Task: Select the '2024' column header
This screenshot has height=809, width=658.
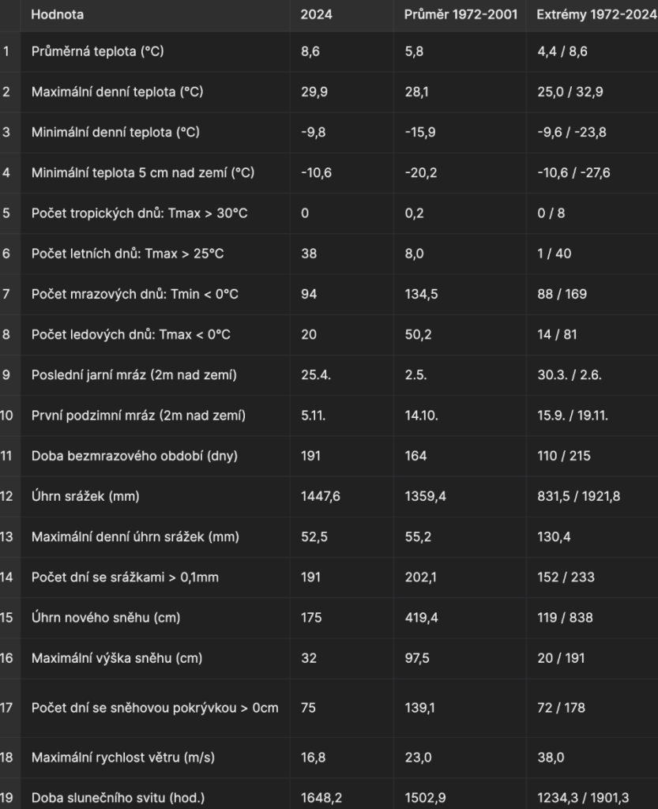Action: pyautogui.click(x=317, y=14)
